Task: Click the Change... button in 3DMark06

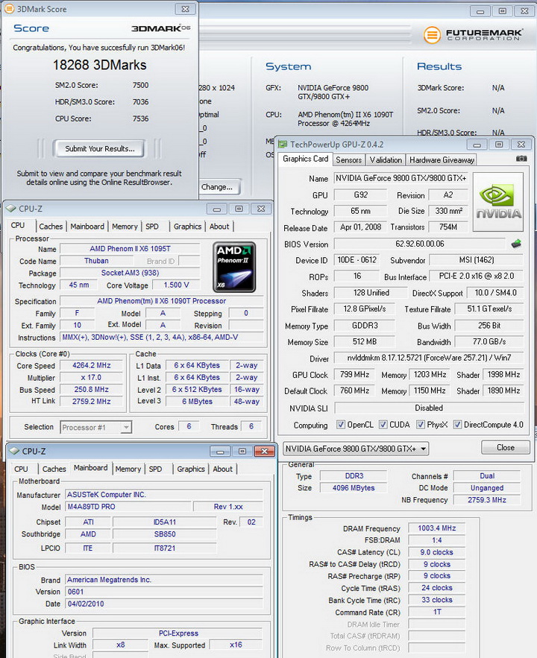Action: pos(219,187)
